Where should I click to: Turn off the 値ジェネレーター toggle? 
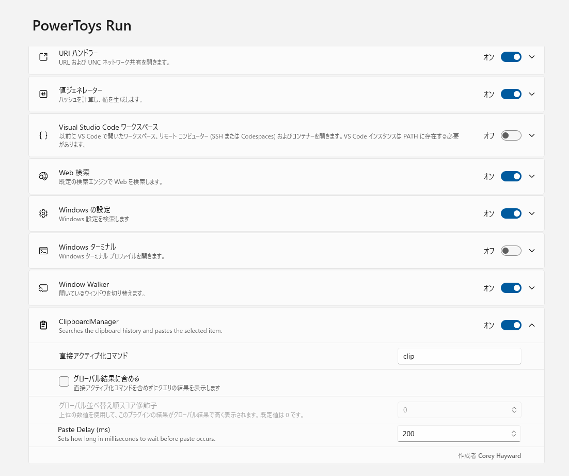point(511,94)
